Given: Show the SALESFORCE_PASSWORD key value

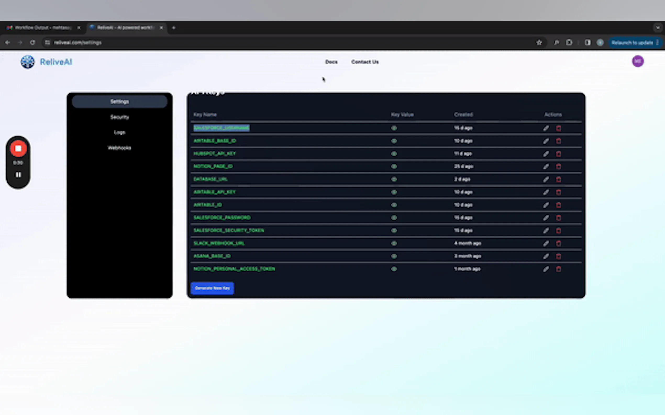Looking at the screenshot, I should click(x=394, y=218).
